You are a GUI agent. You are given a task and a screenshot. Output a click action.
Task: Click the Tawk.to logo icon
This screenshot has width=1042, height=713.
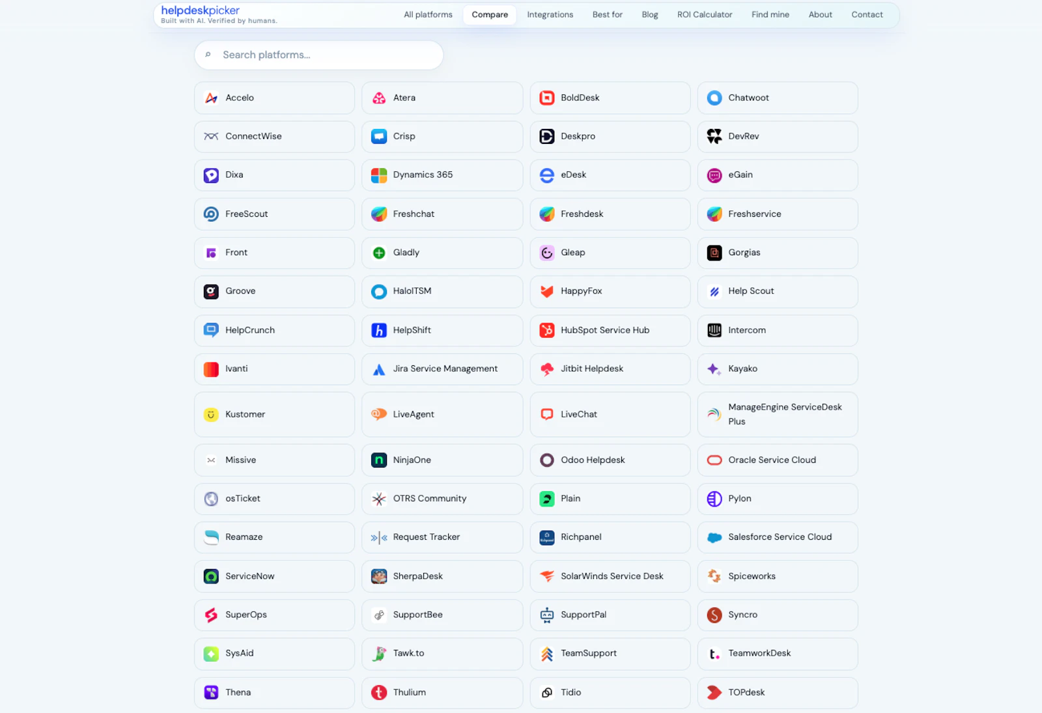point(379,653)
